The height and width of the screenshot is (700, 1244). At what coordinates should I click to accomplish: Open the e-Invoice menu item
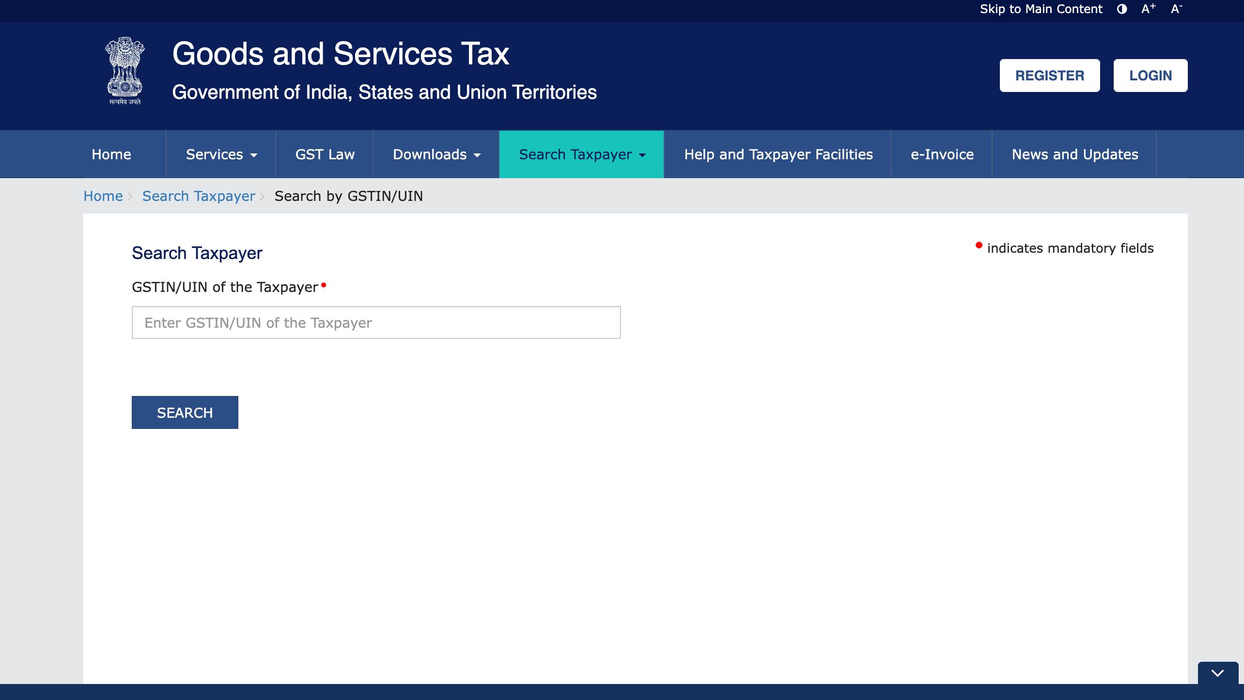coord(942,154)
